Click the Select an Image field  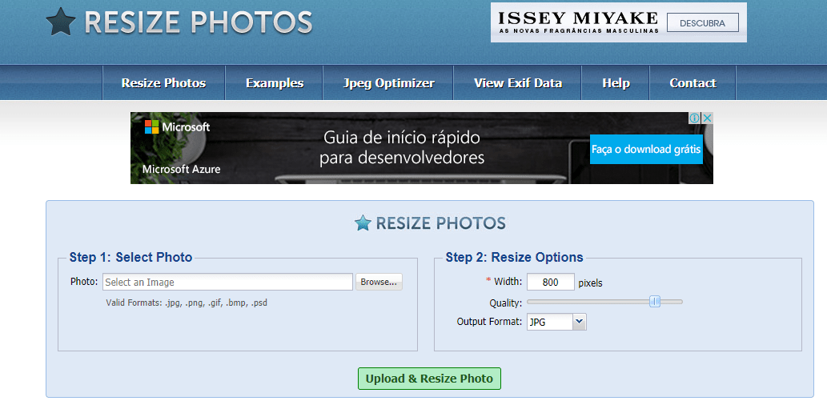tap(228, 282)
